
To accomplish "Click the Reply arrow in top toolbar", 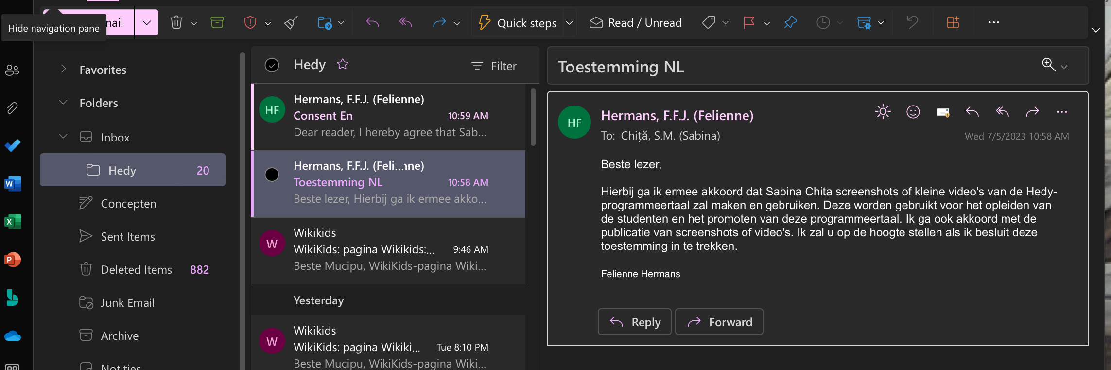I will click(x=372, y=22).
